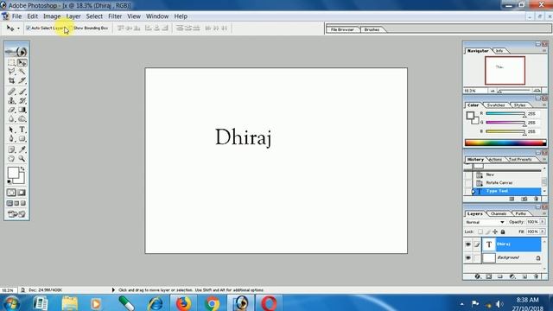Click the Navigator preview thumbnail
This screenshot has height=311, width=553.
point(505,71)
